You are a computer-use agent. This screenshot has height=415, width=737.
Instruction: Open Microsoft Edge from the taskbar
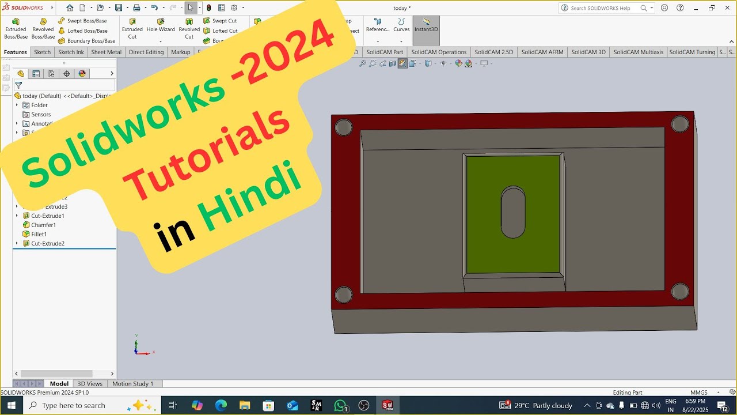221,405
